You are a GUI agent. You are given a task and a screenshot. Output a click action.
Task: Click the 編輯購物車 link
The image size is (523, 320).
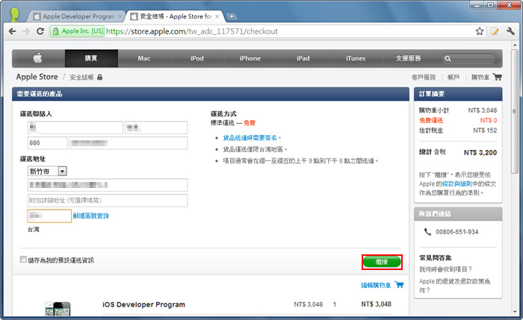(x=376, y=285)
